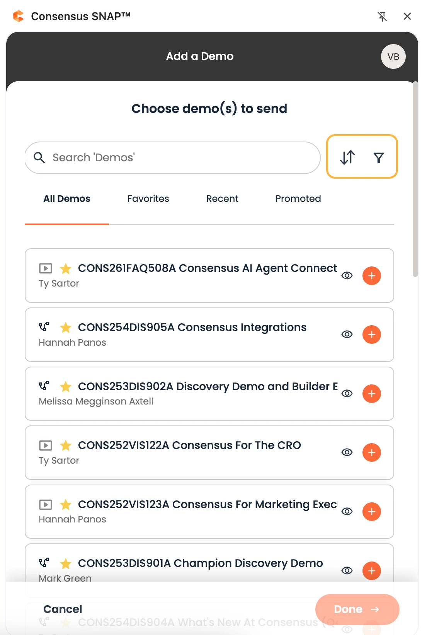Unpin the Consensus SNAP panel

[x=382, y=16]
